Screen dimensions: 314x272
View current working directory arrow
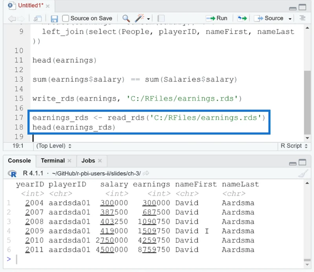point(146,173)
